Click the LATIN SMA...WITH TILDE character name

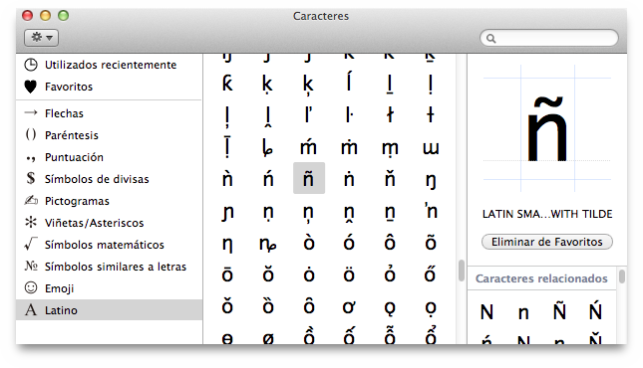click(x=547, y=214)
